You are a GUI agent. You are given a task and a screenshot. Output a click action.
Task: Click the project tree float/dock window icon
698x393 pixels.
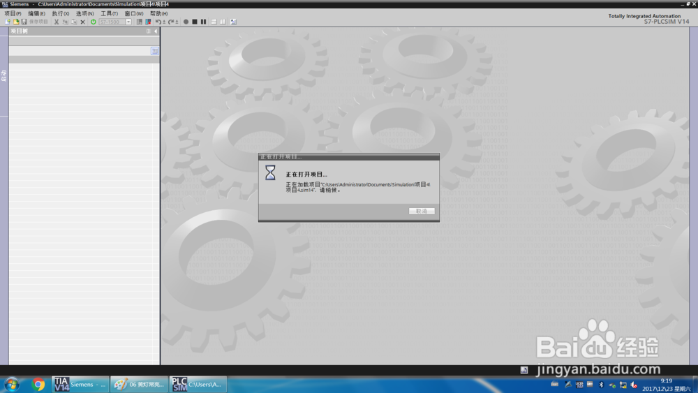(148, 31)
